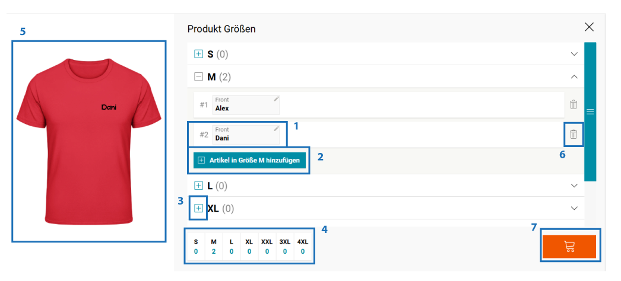
Task: Select the XXL cell in size summary
Action: tap(267, 246)
